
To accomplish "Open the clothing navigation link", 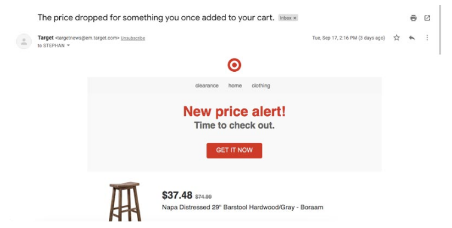I will pyautogui.click(x=261, y=86).
